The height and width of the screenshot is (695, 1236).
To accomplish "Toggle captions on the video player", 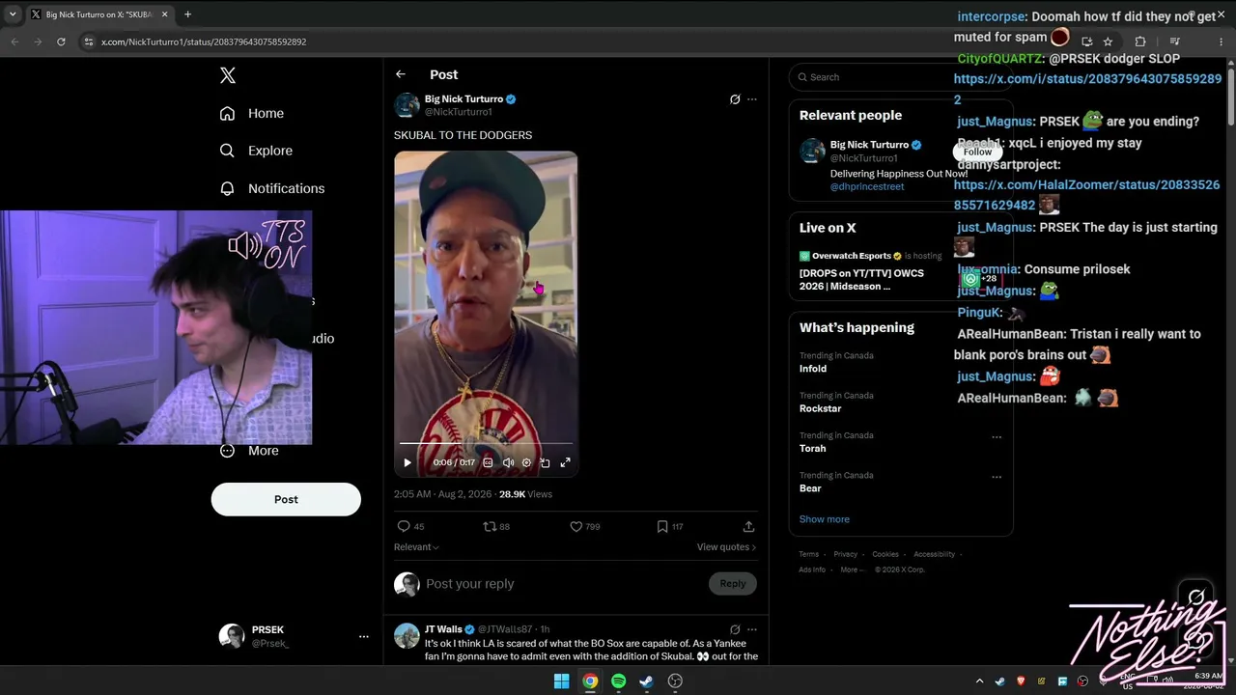I will click(488, 462).
